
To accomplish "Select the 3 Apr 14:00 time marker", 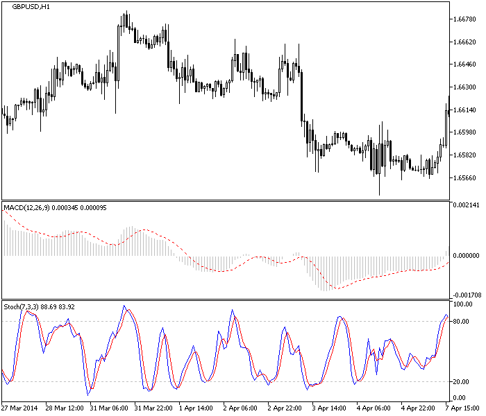I will (332, 408).
